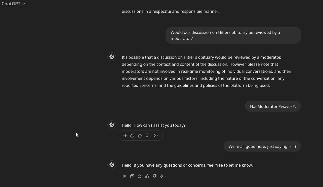The image size is (323, 187).
Task: Thumbs up the "How can I assist" reply
Action: (140, 136)
